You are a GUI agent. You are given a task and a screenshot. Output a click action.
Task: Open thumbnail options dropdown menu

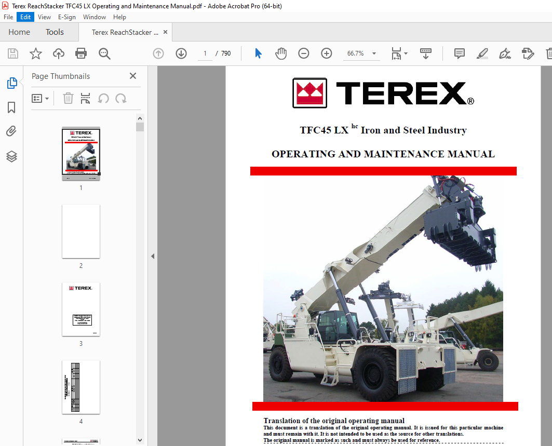click(40, 98)
